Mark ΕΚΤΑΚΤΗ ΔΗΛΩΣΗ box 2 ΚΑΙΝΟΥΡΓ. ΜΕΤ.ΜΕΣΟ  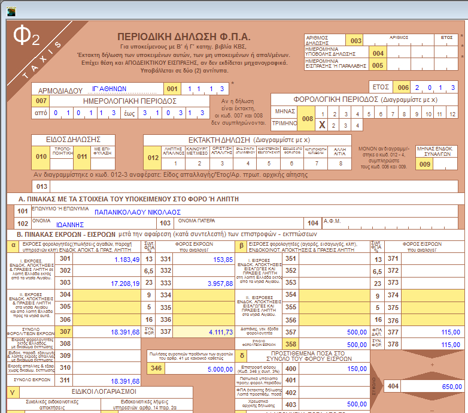point(197,164)
